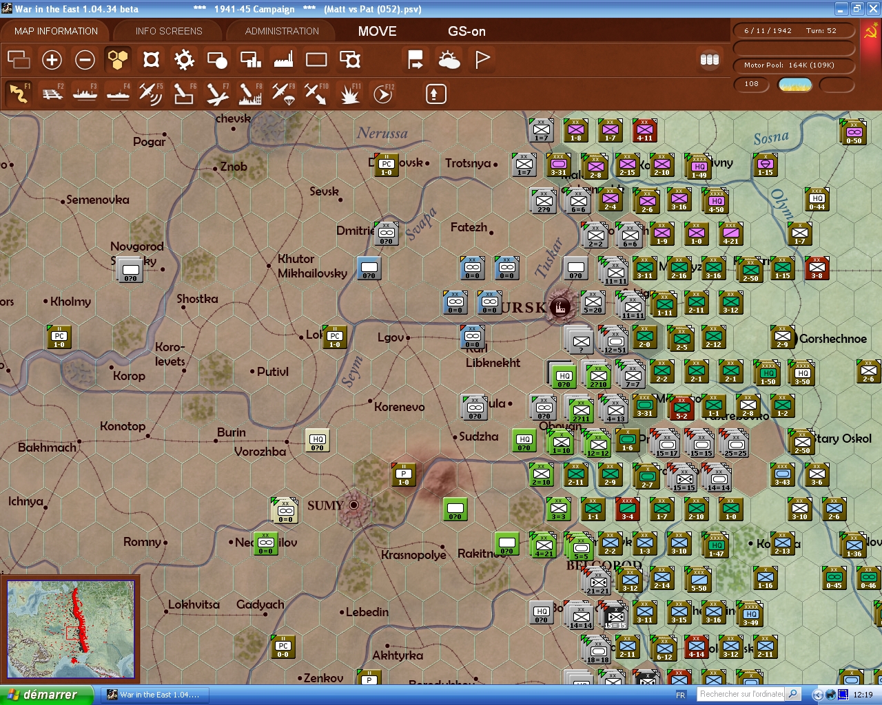Viewport: 882px width, 705px height.
Task: Click the boxed up-arrow icon
Action: (x=435, y=94)
